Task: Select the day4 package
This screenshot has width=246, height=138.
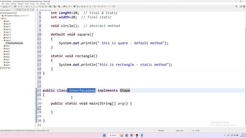Action: (8, 51)
